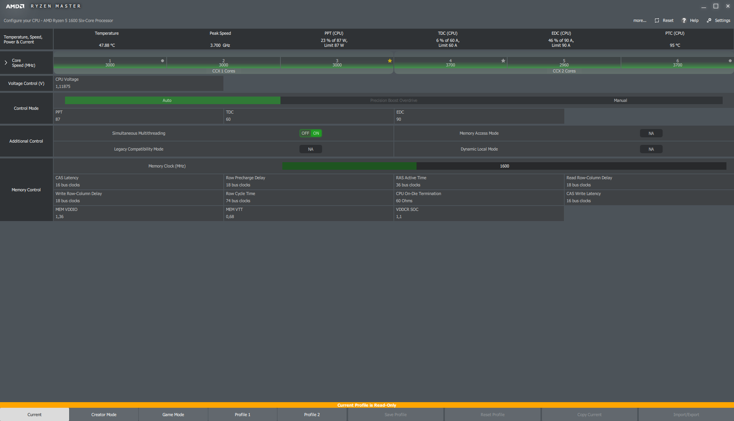Click core 5 speed bar 2960

tap(564, 63)
